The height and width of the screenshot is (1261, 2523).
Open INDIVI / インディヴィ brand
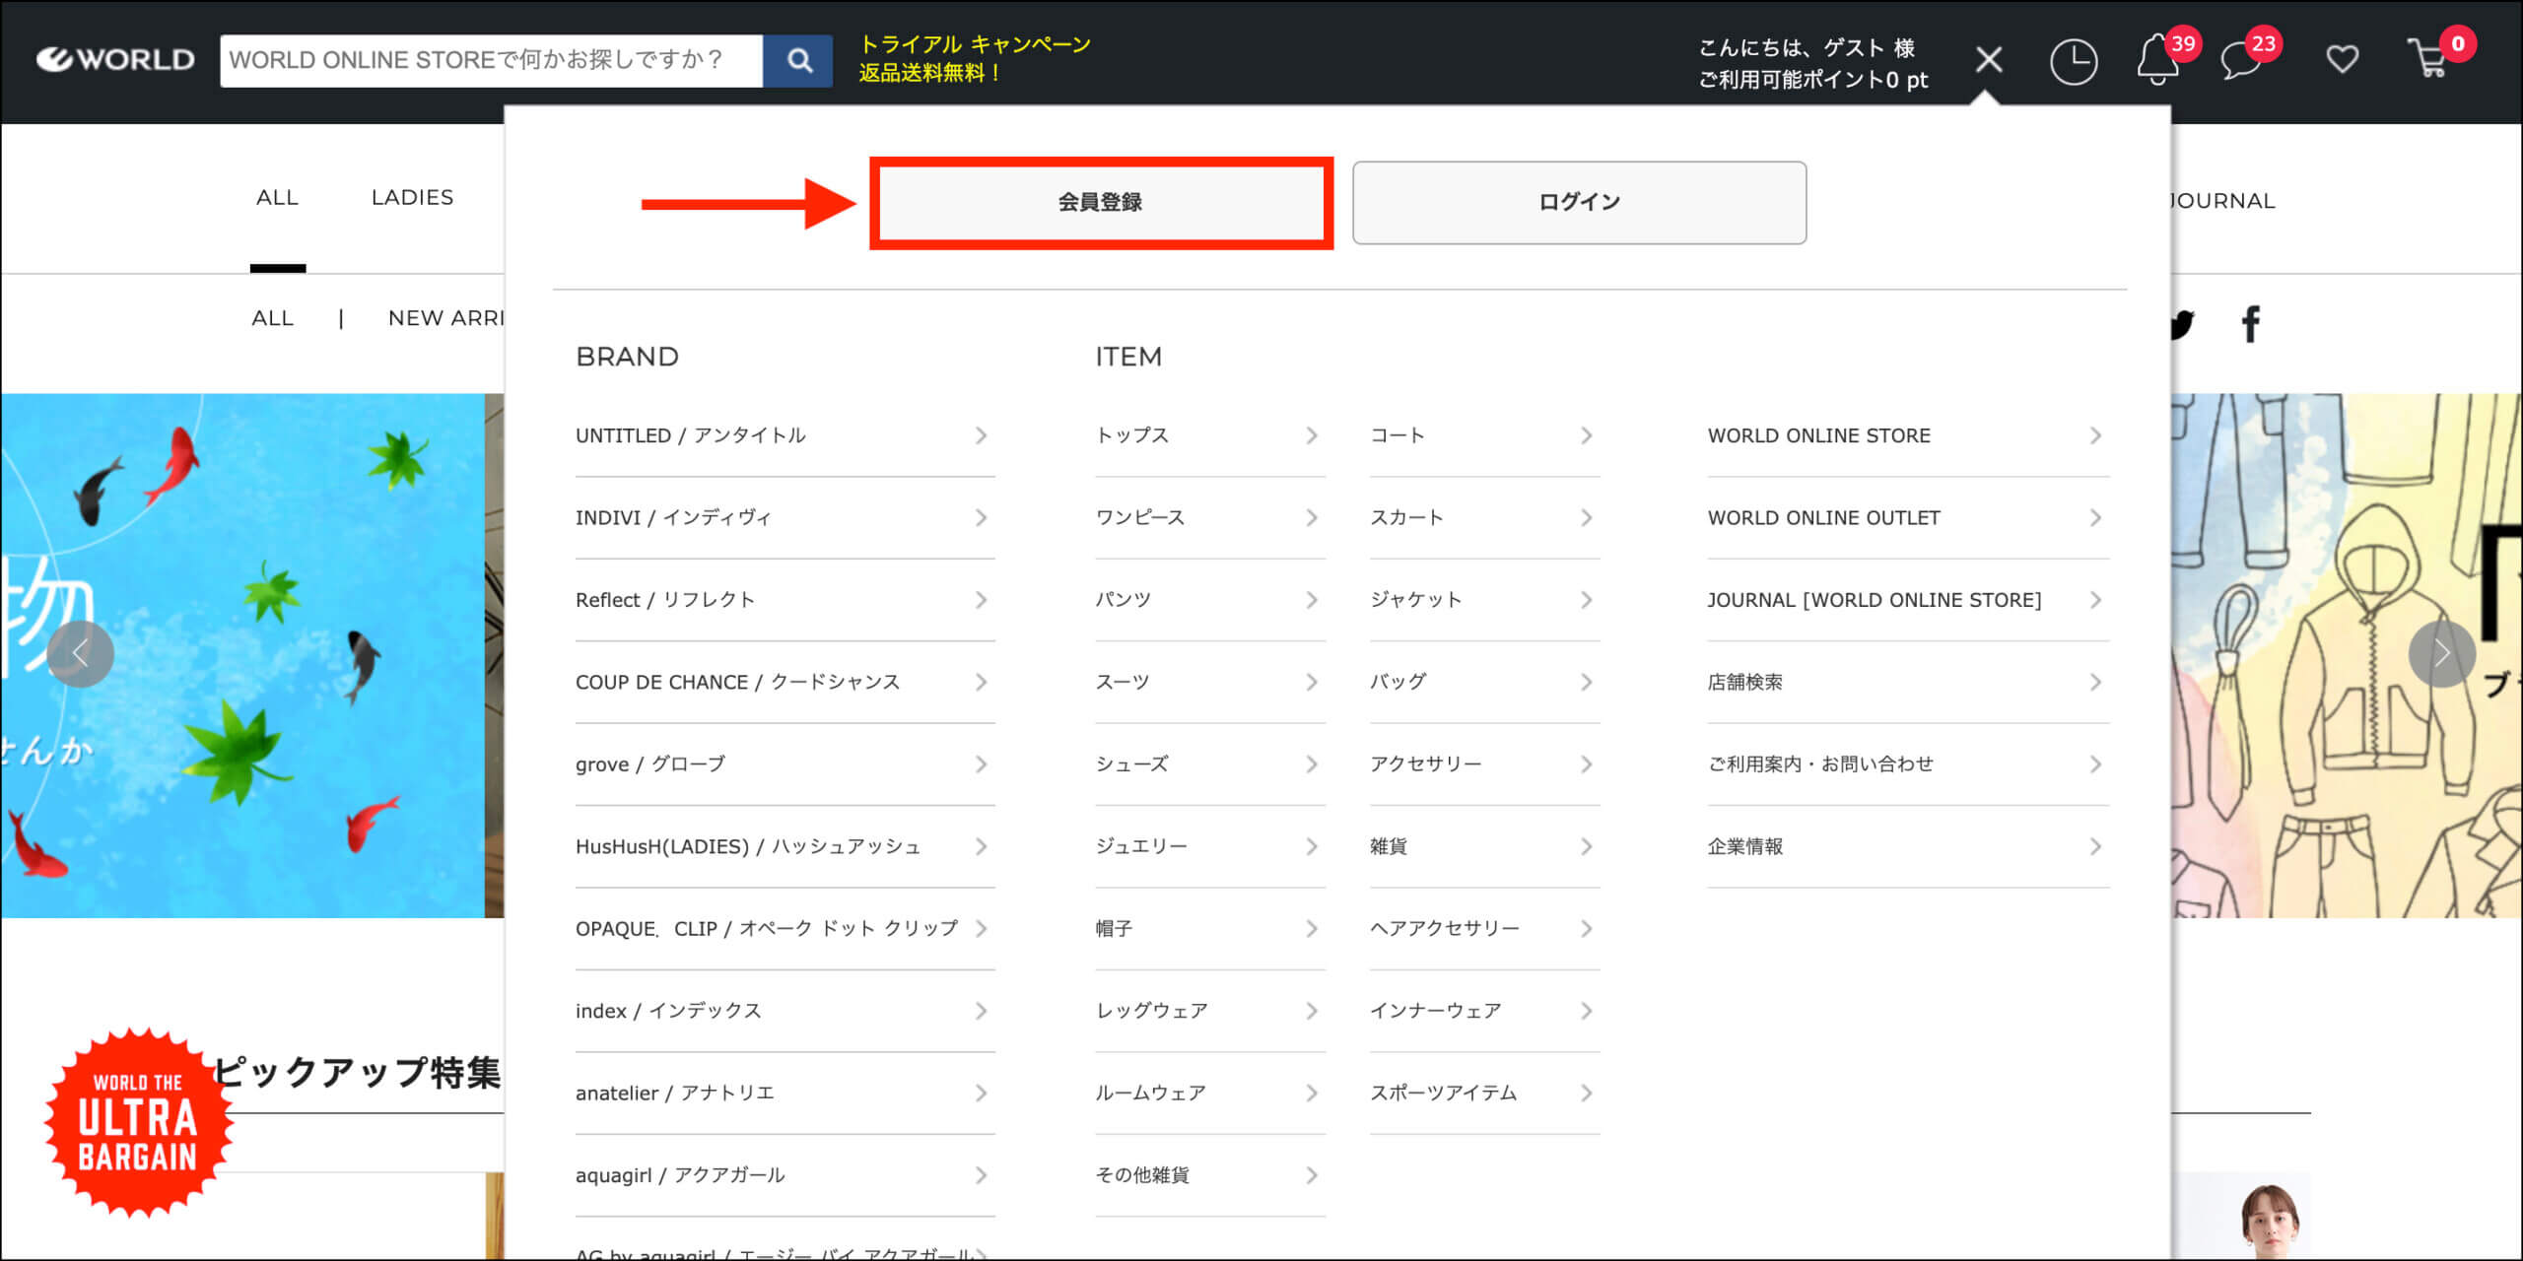tap(784, 518)
